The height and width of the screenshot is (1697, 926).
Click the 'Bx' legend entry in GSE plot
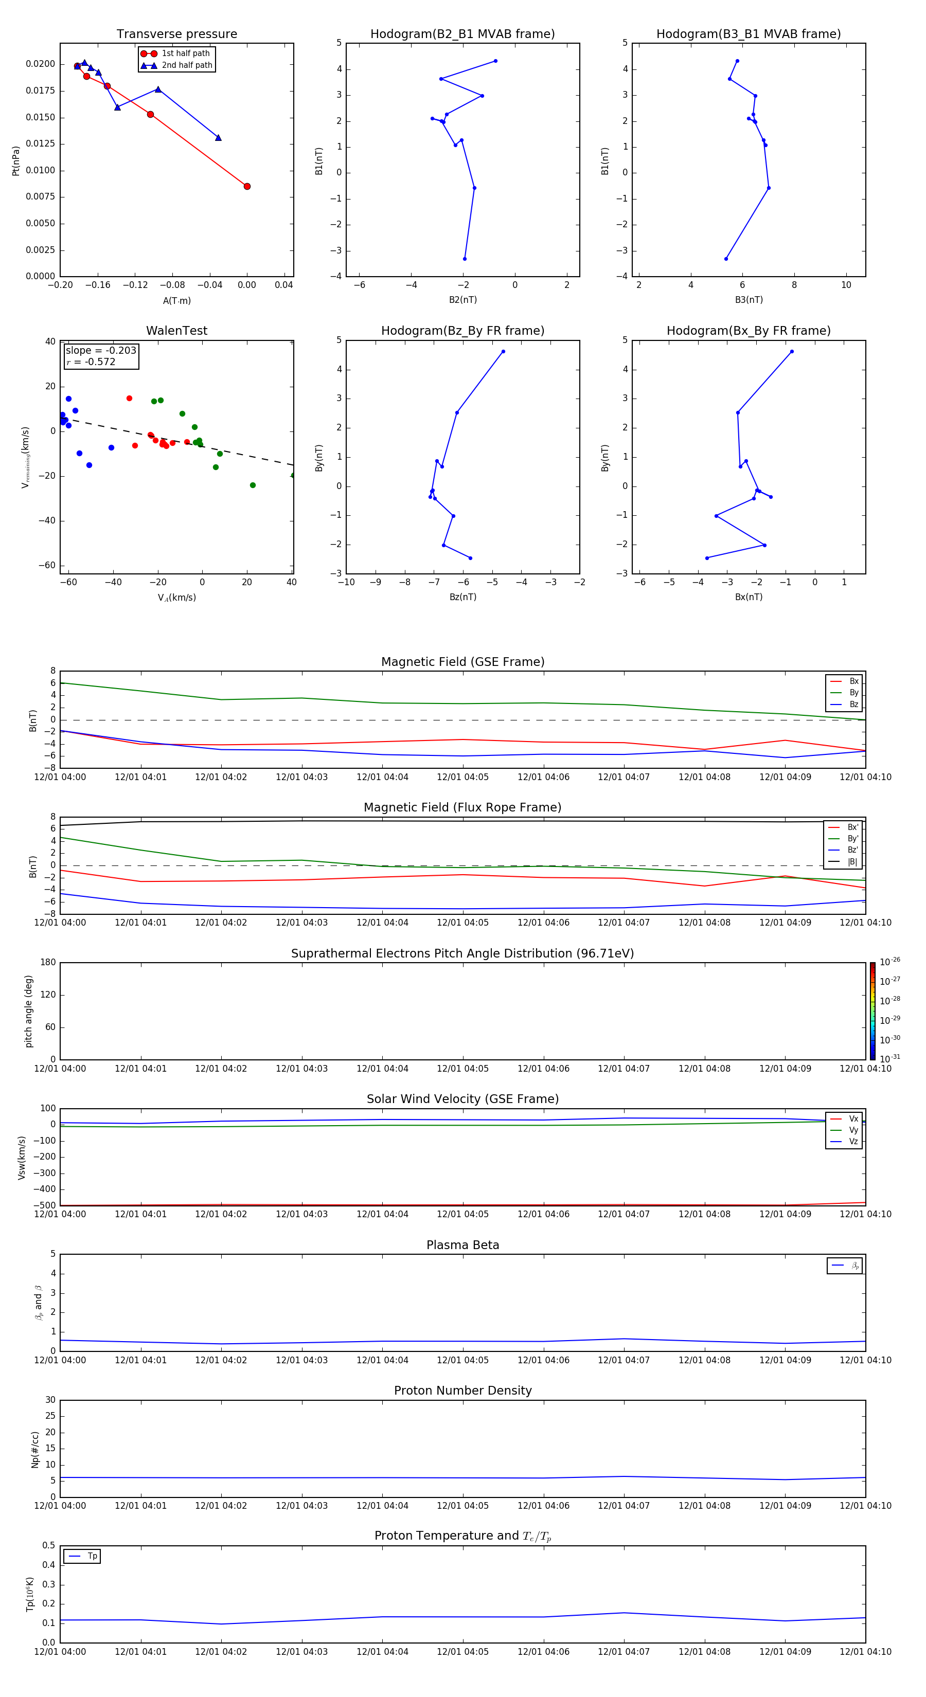[x=845, y=681]
